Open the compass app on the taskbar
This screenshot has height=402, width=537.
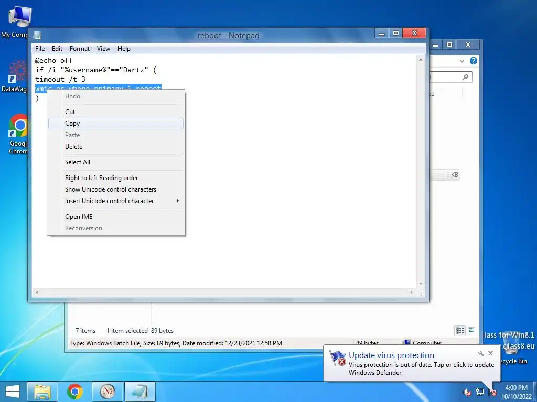(x=107, y=392)
